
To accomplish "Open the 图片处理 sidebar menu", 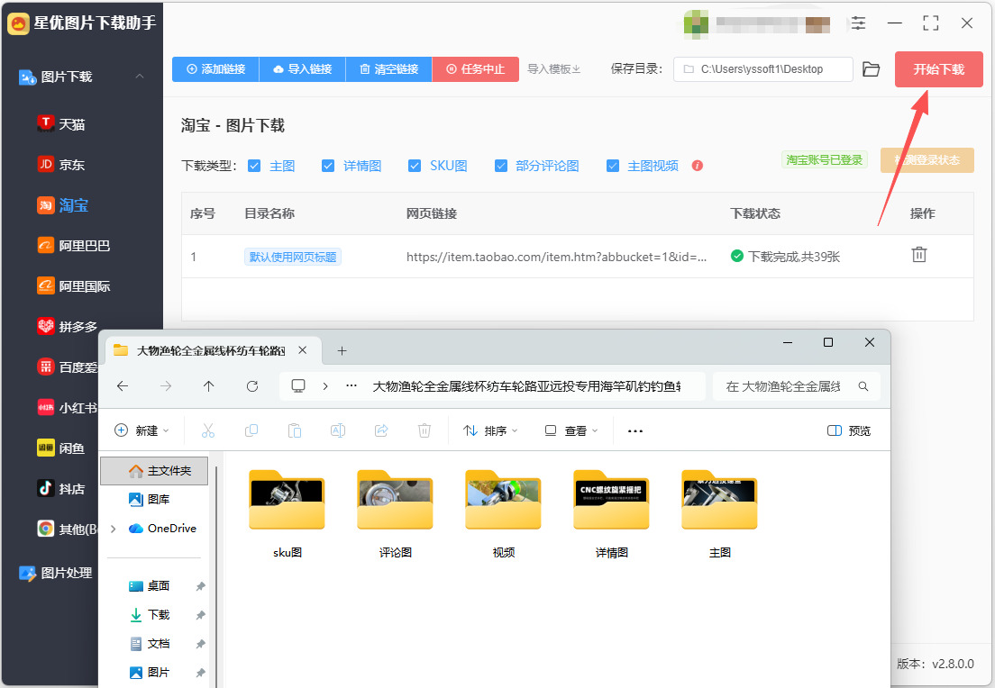I will click(57, 573).
